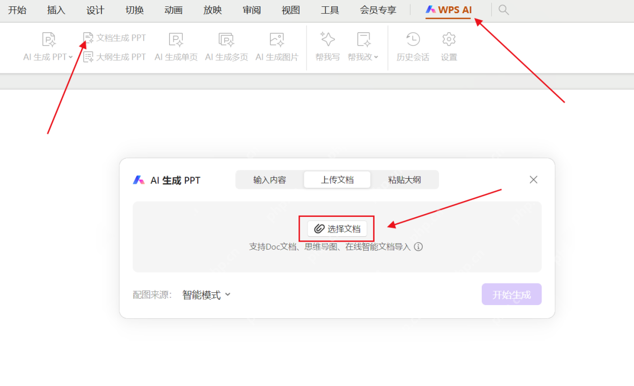Open the 设置 gear icon
The height and width of the screenshot is (386, 634).
[449, 39]
